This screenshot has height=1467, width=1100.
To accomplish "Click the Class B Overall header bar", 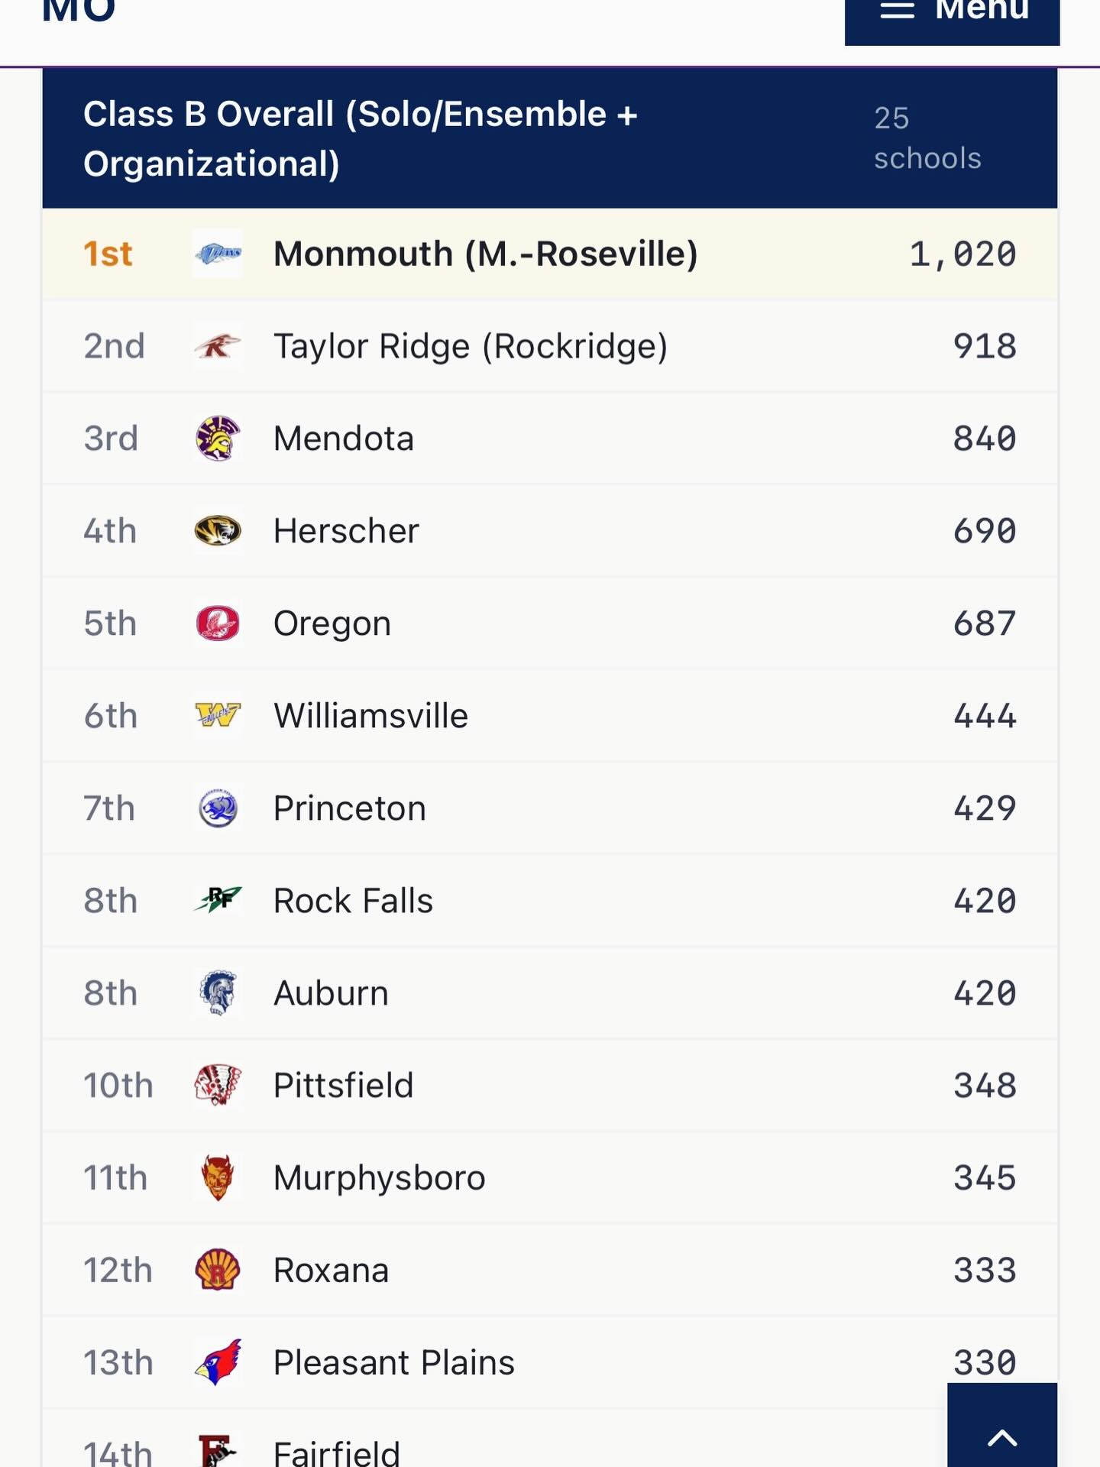I will [x=548, y=138].
